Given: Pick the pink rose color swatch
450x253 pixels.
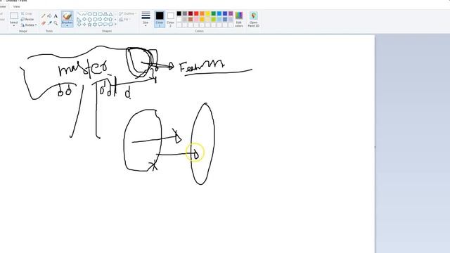Looking at the screenshot, I should tap(196, 19).
